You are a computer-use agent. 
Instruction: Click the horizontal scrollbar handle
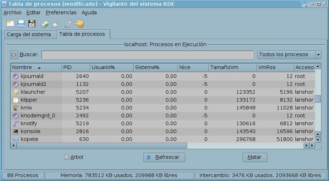tap(101, 145)
